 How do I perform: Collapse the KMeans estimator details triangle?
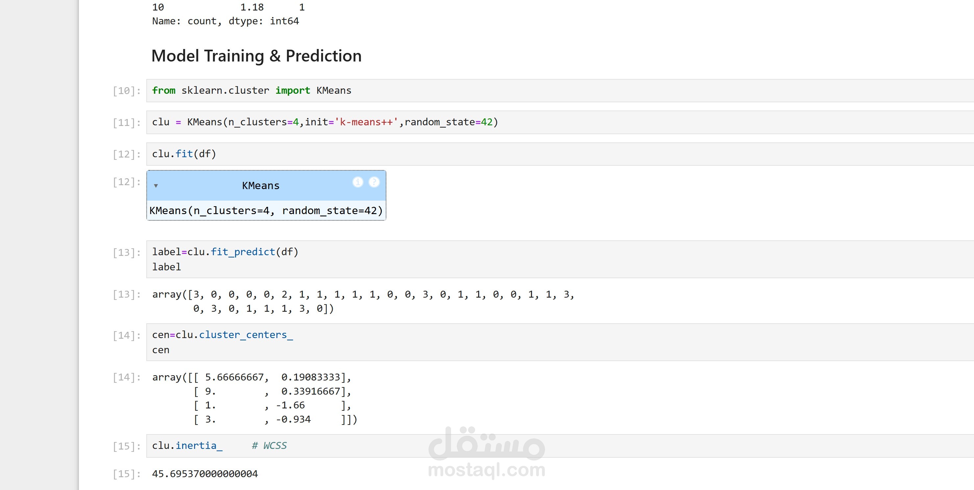tap(156, 185)
